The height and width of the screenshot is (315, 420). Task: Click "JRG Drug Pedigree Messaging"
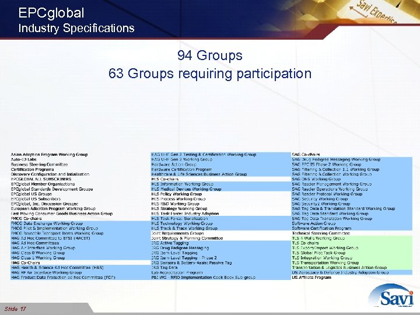[x=180, y=248]
